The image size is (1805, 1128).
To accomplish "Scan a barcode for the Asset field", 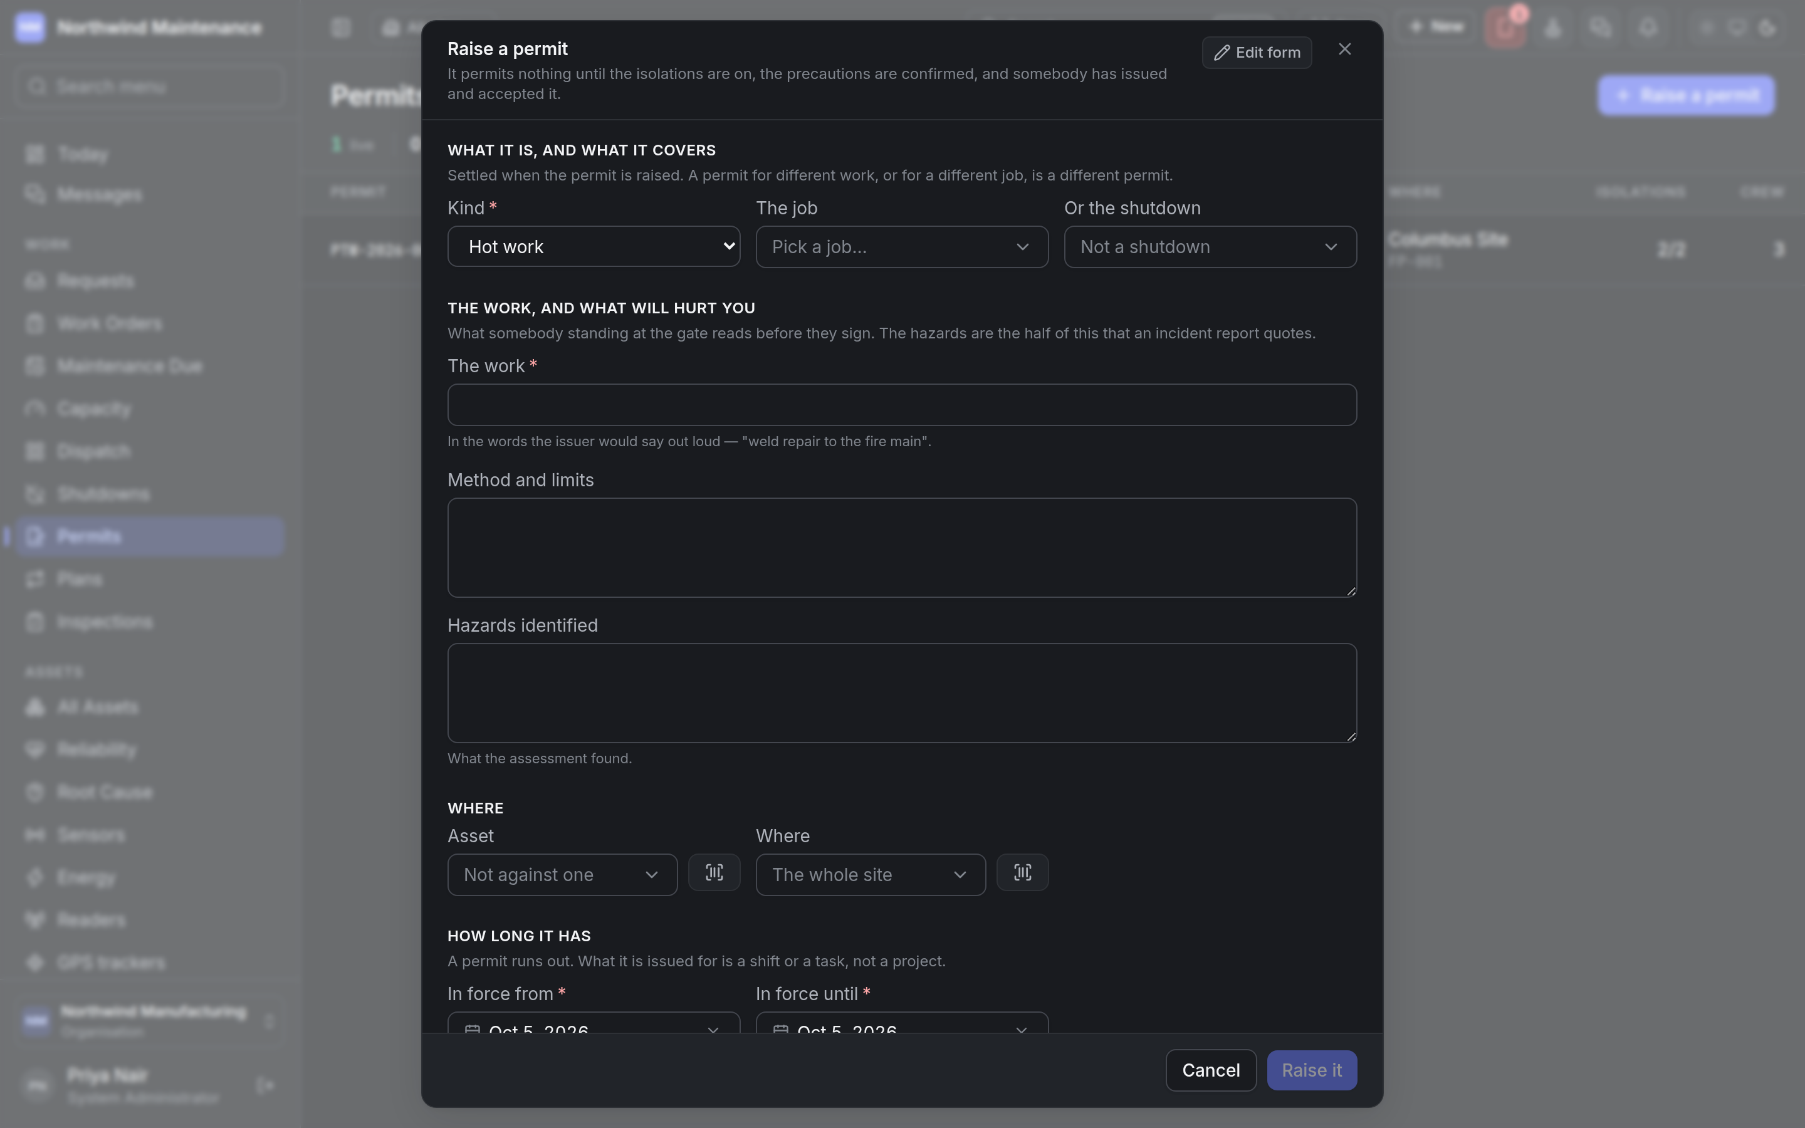I will click(x=714, y=872).
